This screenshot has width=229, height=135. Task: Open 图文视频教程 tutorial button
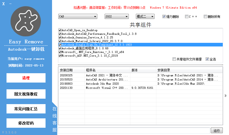(26, 94)
